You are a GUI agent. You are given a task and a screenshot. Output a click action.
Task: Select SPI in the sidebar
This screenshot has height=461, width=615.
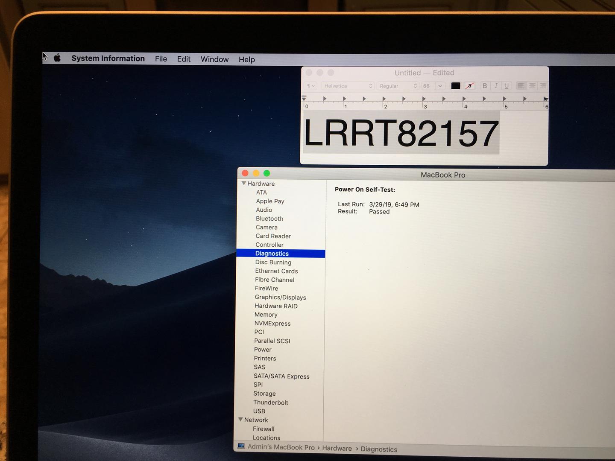(258, 385)
